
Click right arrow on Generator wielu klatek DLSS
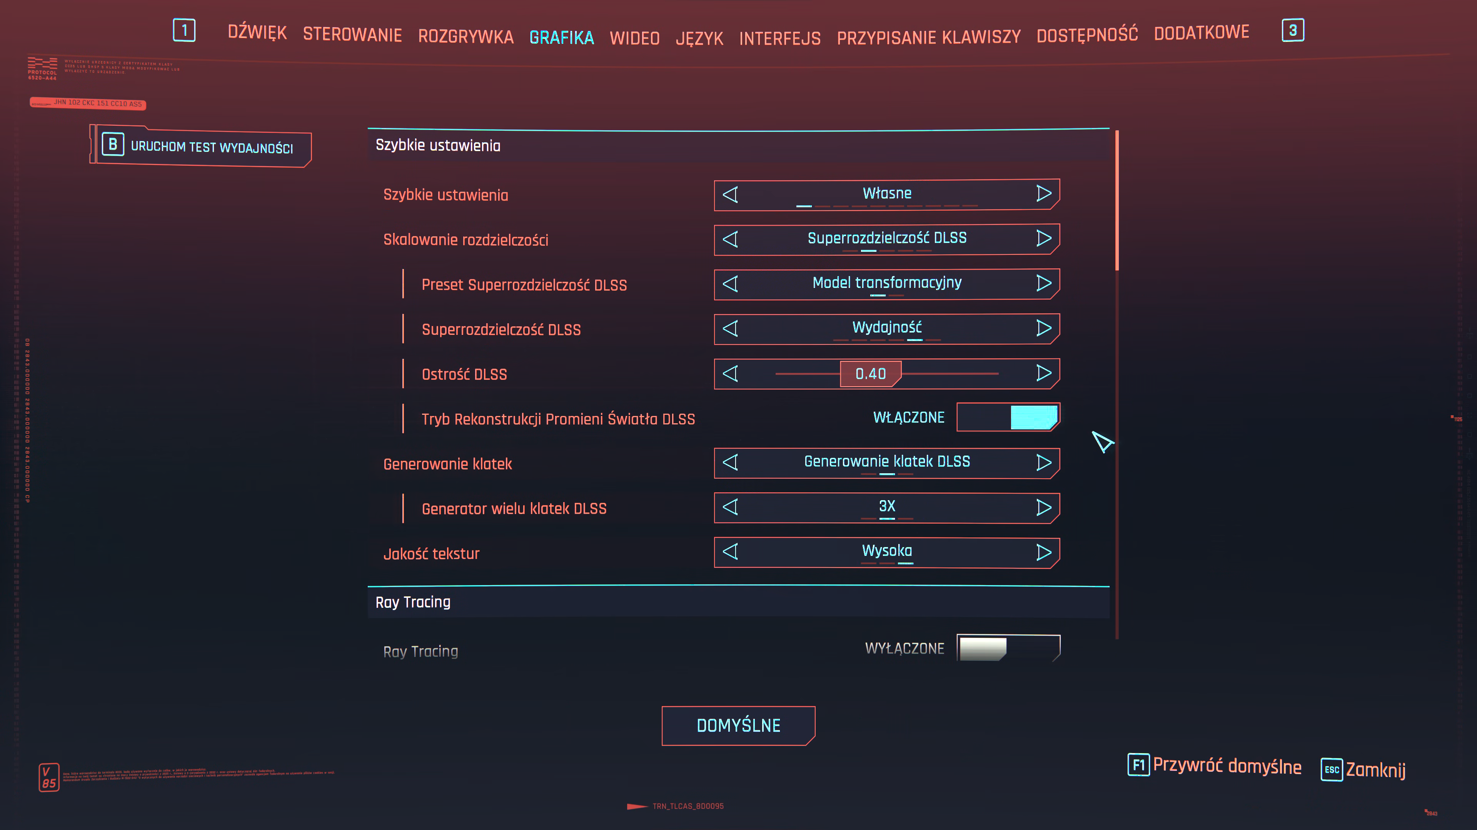[1043, 507]
